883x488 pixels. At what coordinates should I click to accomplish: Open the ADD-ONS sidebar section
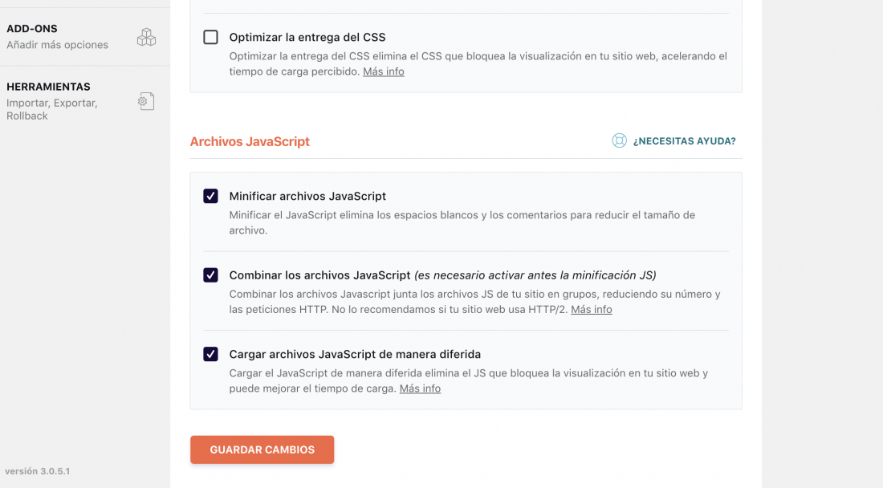84,37
